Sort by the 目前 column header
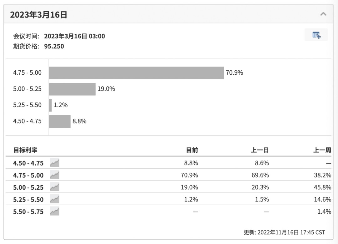 coord(192,150)
